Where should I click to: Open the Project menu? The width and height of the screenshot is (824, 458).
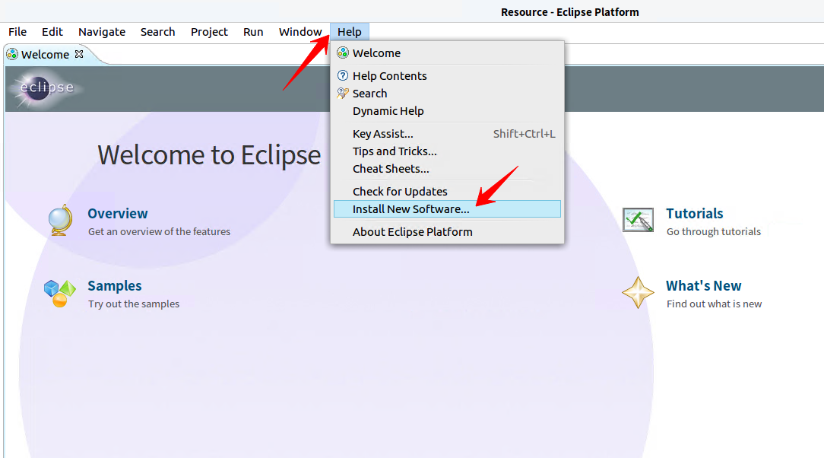[209, 31]
